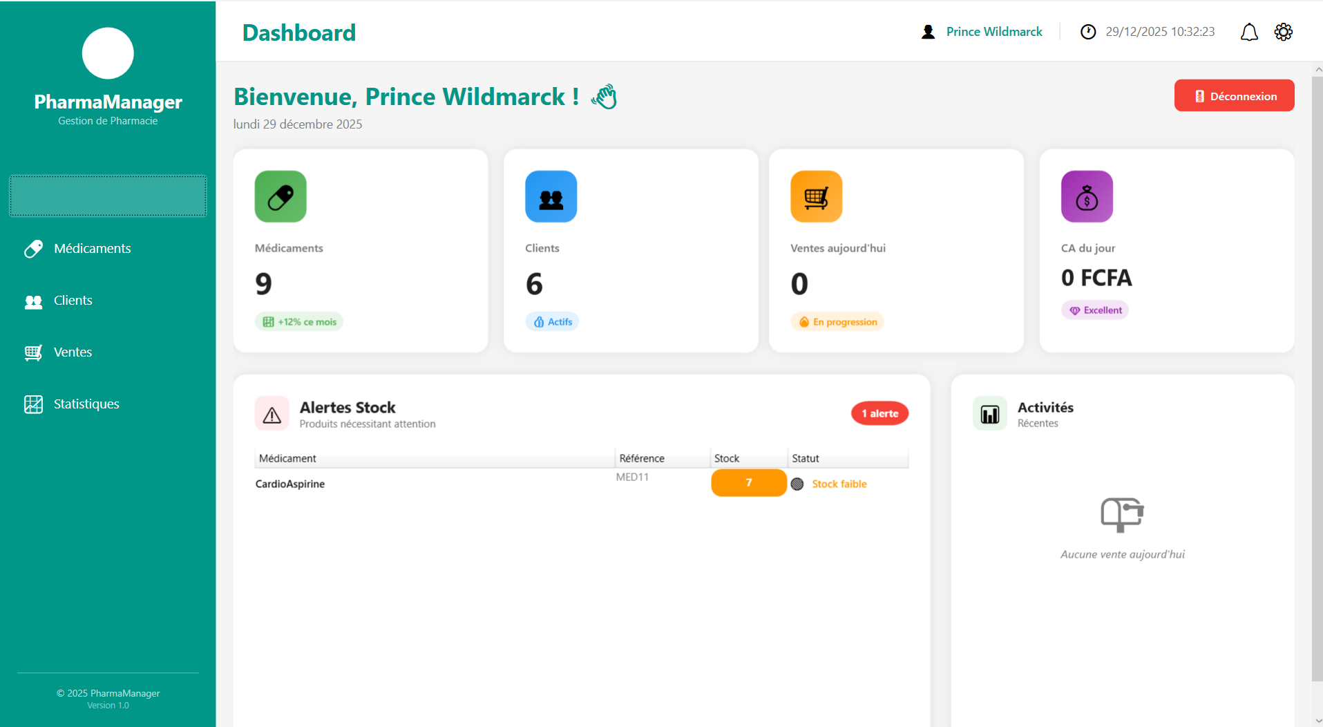Select the CardioAspirine row in alerts
This screenshot has height=727, width=1323.
pyautogui.click(x=290, y=484)
